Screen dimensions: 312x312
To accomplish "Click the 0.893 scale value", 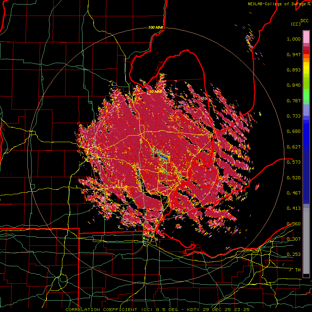I will pyautogui.click(x=294, y=70).
